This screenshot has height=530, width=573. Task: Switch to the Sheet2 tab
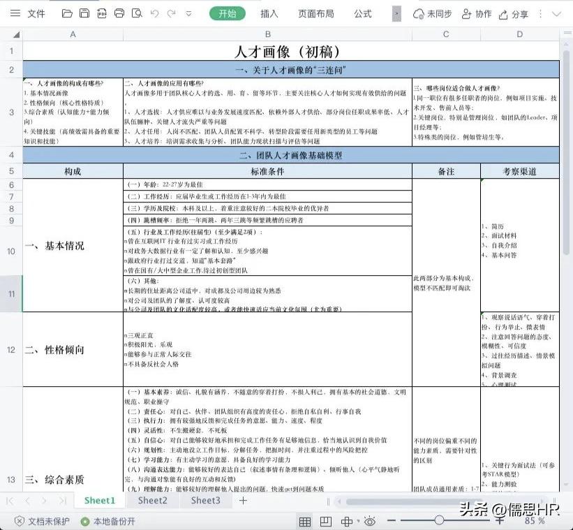pos(151,500)
